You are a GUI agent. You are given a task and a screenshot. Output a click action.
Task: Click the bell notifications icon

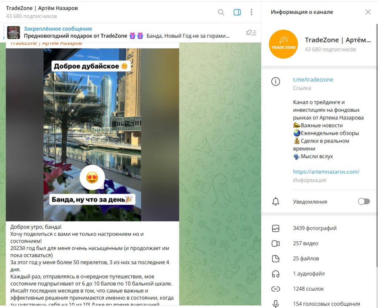[x=275, y=202]
